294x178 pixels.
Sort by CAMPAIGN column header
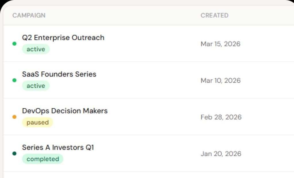point(29,15)
